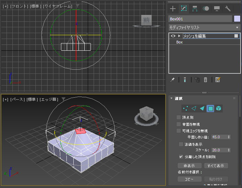Click filter funnel icon in perspective viewport
Screen dimensions: 242x188
pyautogui.click(x=63, y=99)
